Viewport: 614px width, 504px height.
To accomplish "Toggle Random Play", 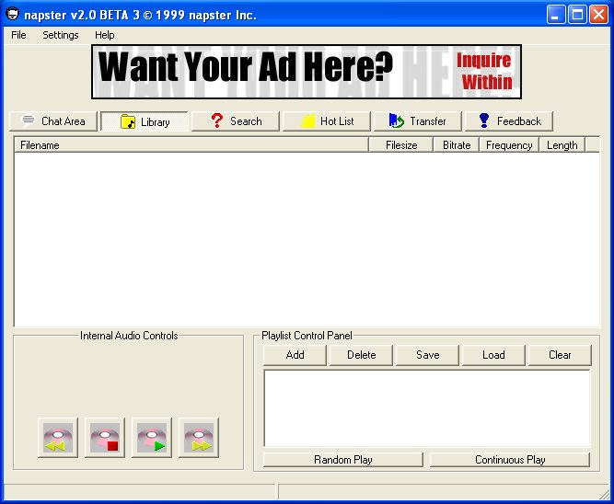I will 343,460.
